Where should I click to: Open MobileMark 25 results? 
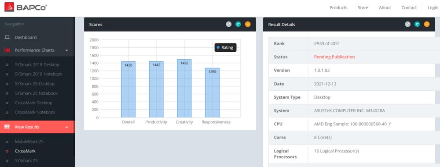[29, 142]
